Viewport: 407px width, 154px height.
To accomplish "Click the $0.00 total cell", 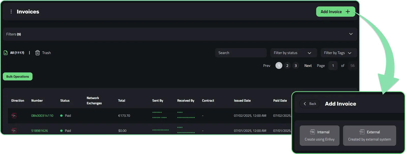I will [122, 131].
